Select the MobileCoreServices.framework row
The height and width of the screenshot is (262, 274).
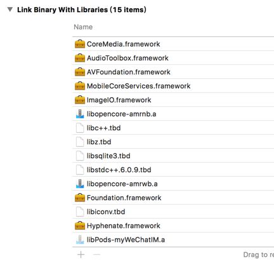point(173,86)
